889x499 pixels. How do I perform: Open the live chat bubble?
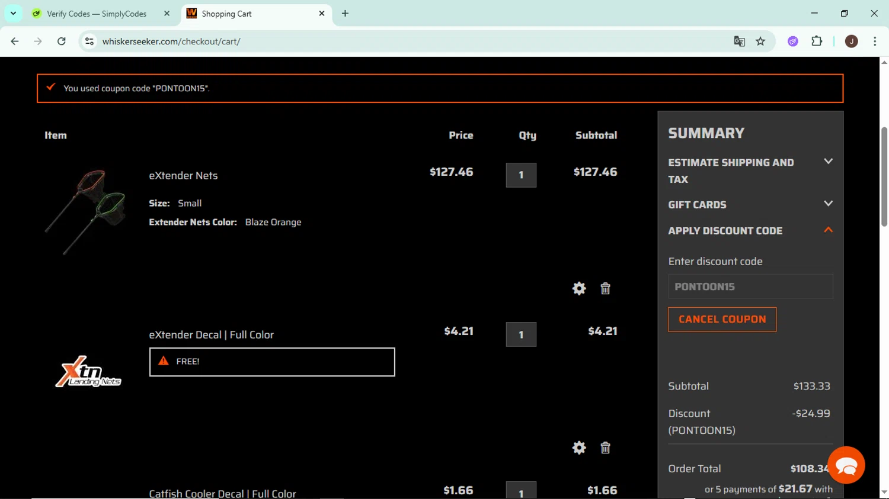pyautogui.click(x=846, y=465)
